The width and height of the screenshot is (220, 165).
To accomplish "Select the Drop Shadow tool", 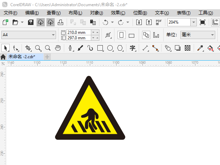I will (x=178, y=48).
